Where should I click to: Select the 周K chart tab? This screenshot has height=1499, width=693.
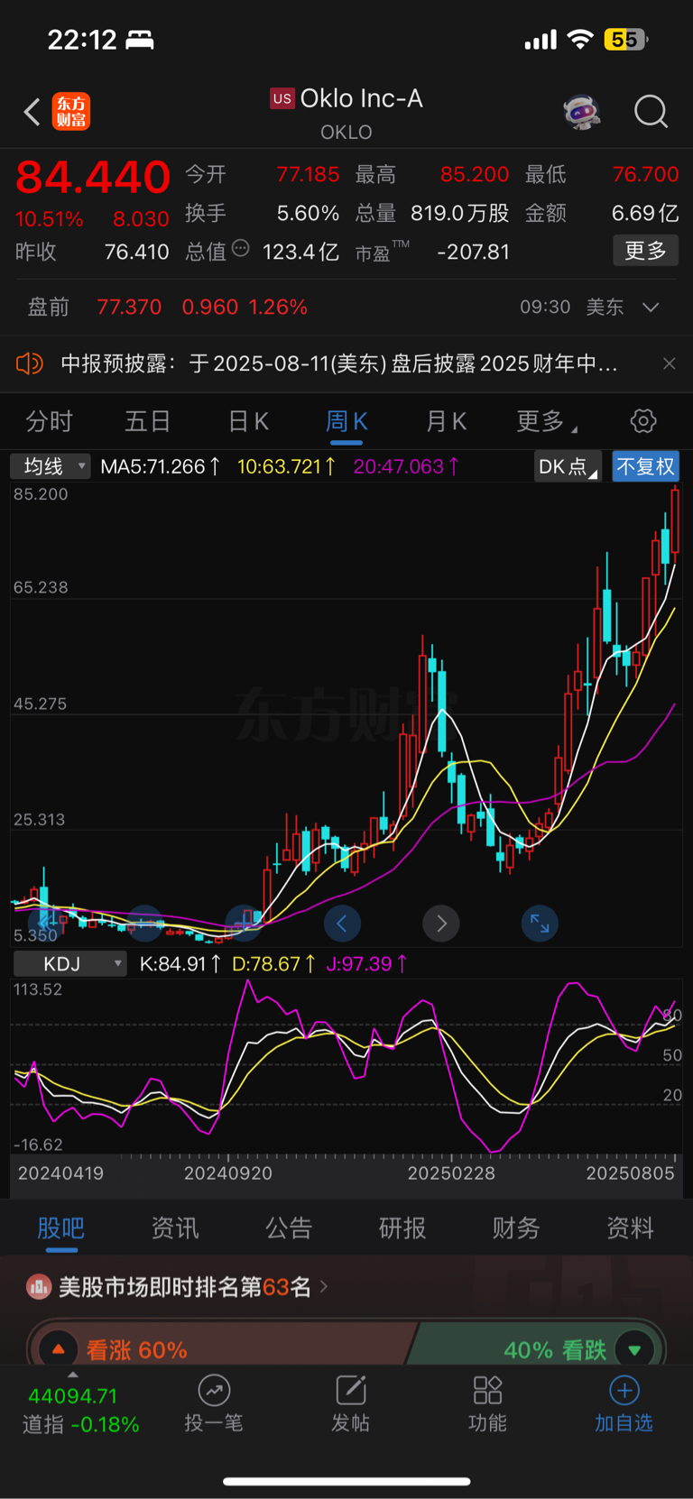(x=346, y=421)
